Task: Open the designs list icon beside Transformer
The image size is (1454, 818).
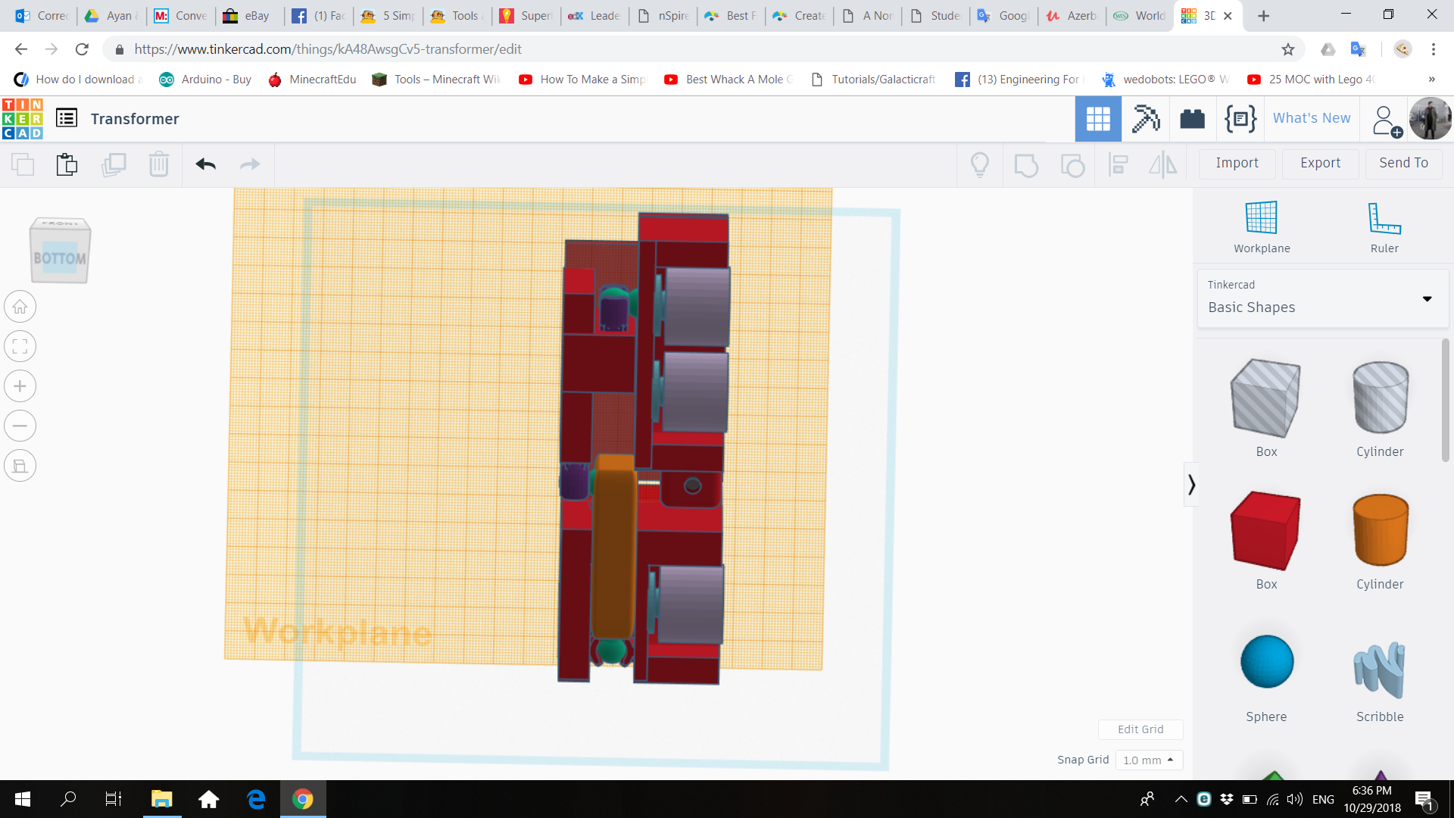Action: coord(67,118)
